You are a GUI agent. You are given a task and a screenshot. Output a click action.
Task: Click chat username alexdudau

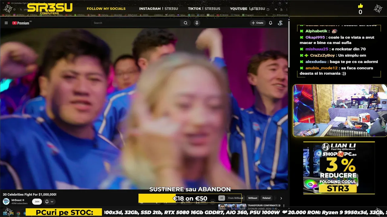[x=316, y=62]
